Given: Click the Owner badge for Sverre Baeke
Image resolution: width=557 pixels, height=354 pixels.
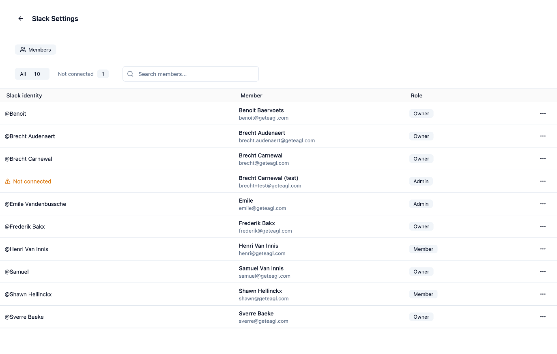Looking at the screenshot, I should coord(421,317).
